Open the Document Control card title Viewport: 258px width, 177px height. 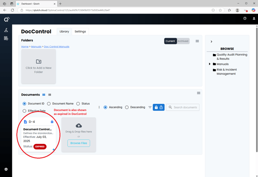[x=37, y=129]
